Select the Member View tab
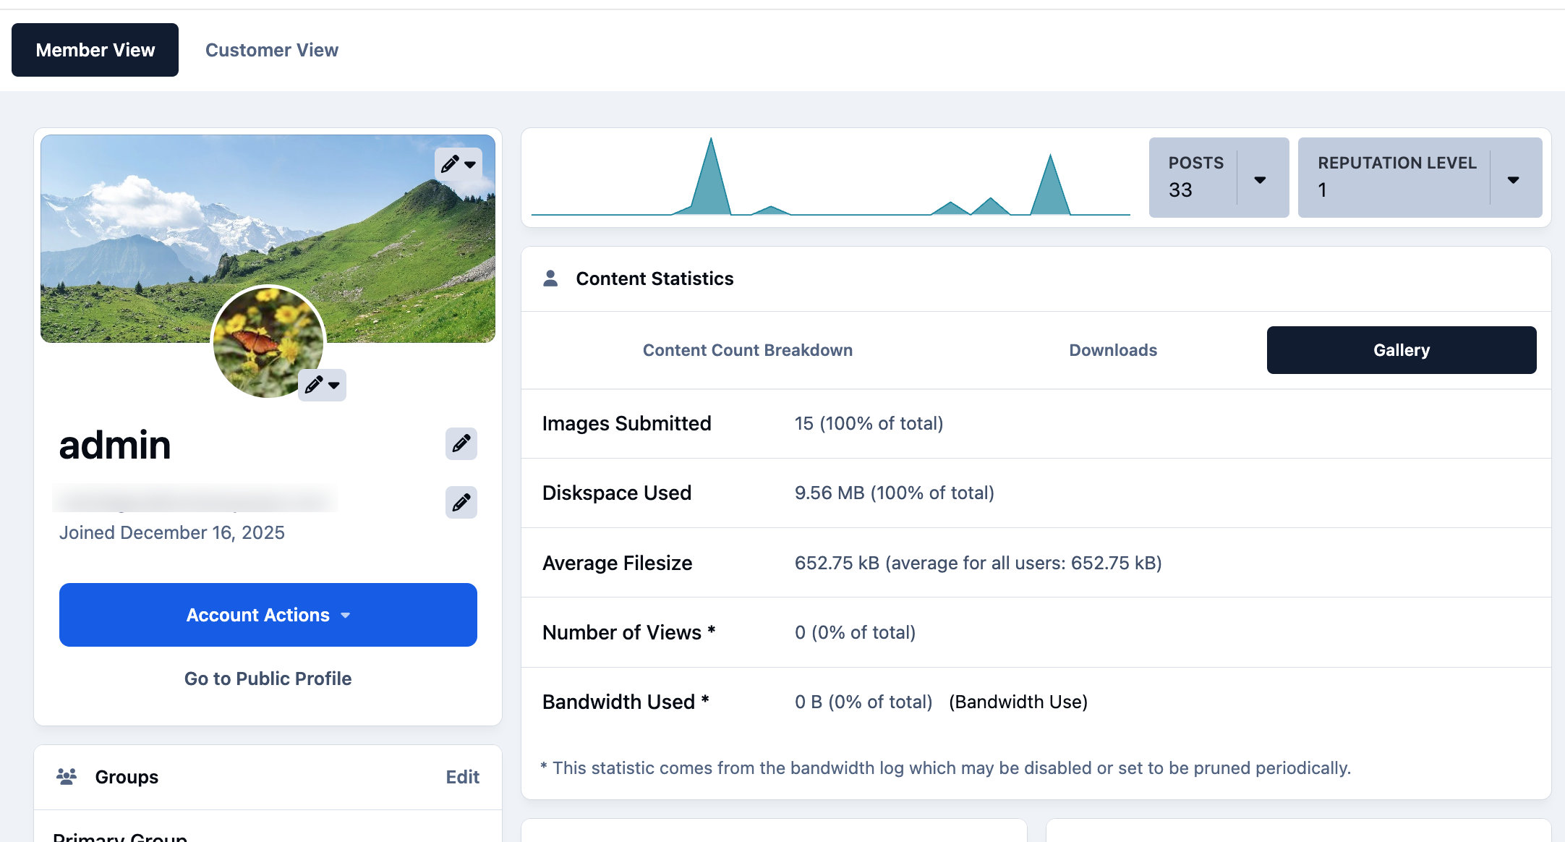The height and width of the screenshot is (842, 1565). (x=95, y=50)
